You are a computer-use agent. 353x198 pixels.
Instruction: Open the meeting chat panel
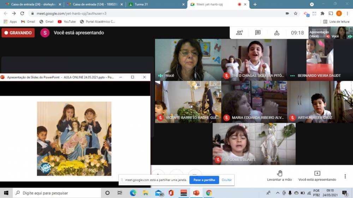pos(258,33)
